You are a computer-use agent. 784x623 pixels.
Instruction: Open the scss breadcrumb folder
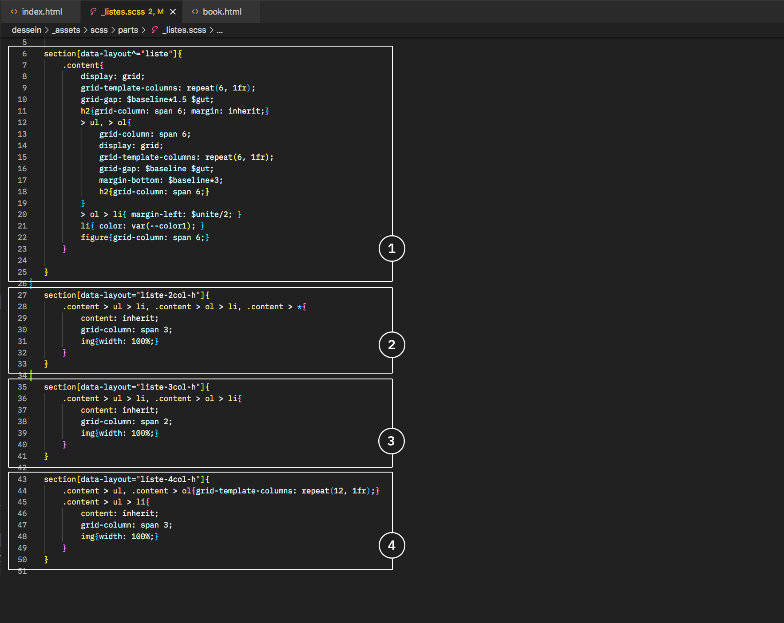pyautogui.click(x=99, y=30)
